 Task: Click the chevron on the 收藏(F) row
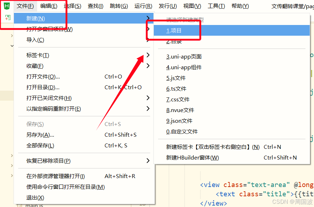[148, 66]
